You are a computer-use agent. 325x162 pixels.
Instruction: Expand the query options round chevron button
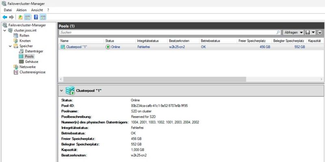(320, 32)
